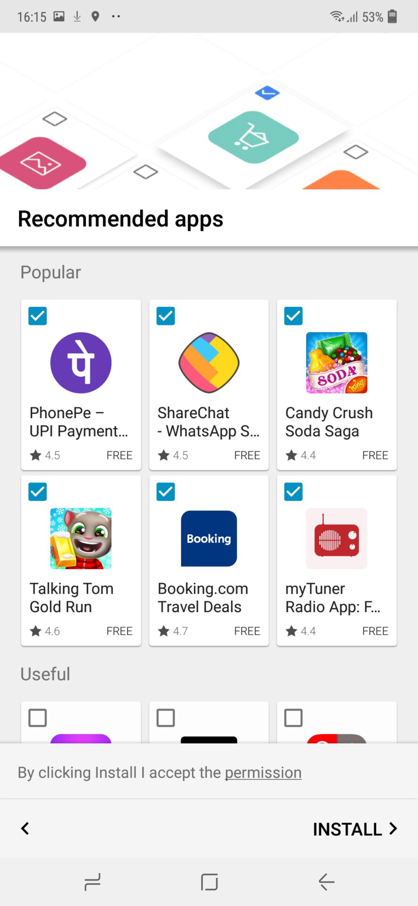Open the permission link
This screenshot has height=906, width=418.
[263, 773]
